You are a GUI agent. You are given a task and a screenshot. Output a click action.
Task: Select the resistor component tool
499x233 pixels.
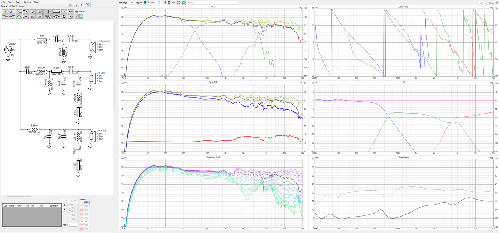coord(56,12)
